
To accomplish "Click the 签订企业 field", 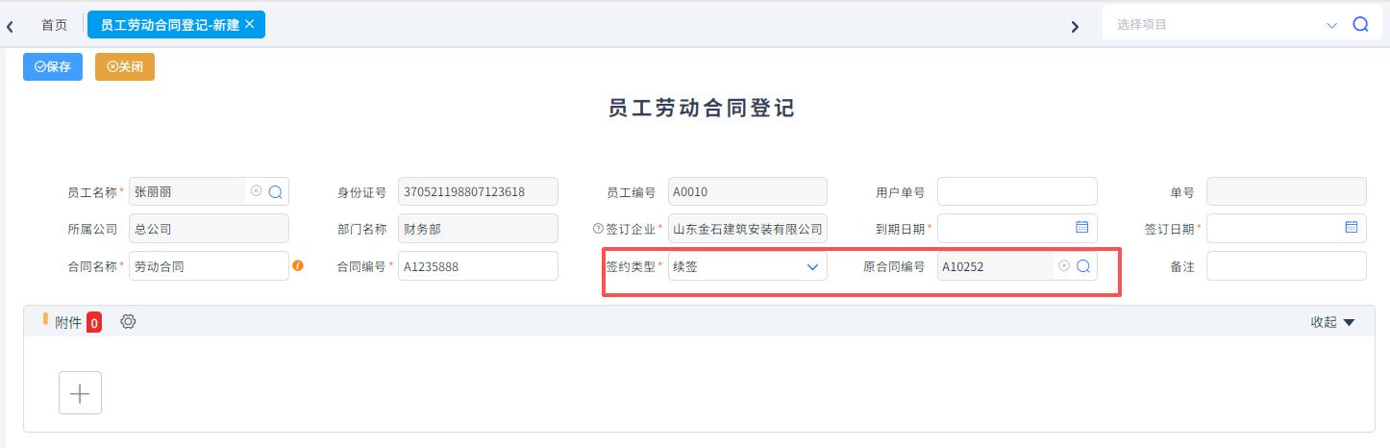I will 747,229.
